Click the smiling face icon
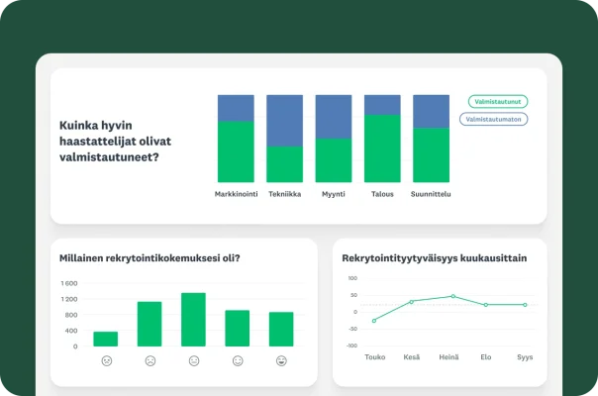Screen dimensions: 598x396 pyautogui.click(x=238, y=360)
